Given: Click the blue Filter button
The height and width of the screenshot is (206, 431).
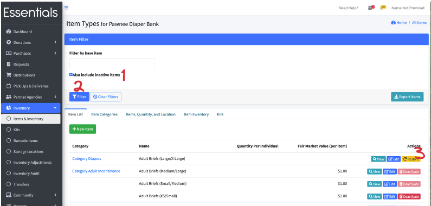Looking at the screenshot, I should (80, 97).
